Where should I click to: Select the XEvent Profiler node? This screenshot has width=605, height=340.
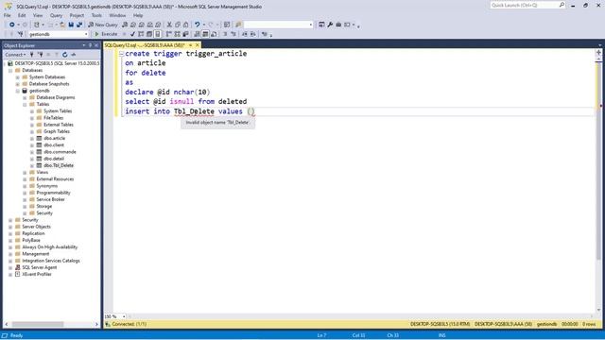(37, 275)
